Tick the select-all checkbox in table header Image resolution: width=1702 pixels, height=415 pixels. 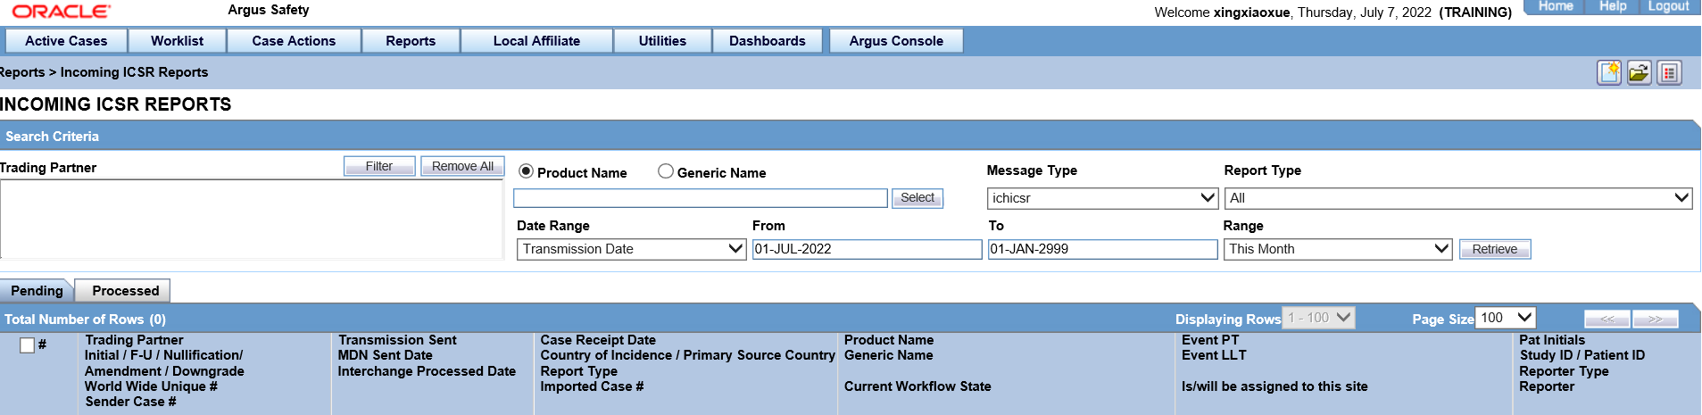(x=27, y=345)
